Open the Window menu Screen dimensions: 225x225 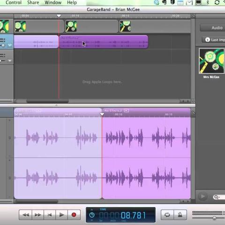[53, 2]
